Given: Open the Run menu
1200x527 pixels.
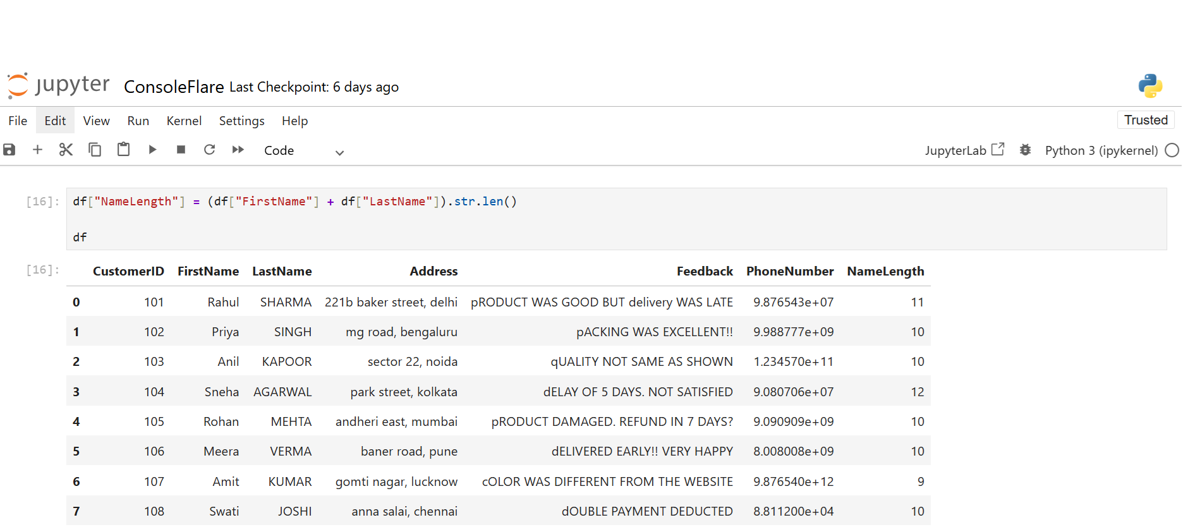Looking at the screenshot, I should [138, 121].
